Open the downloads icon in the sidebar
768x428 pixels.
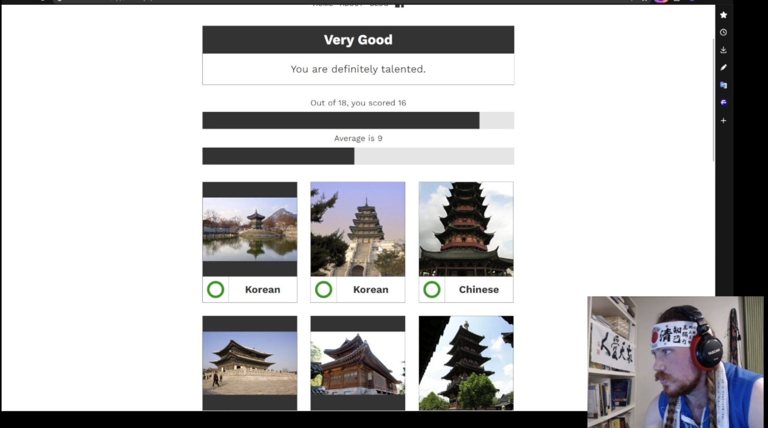[x=724, y=50]
